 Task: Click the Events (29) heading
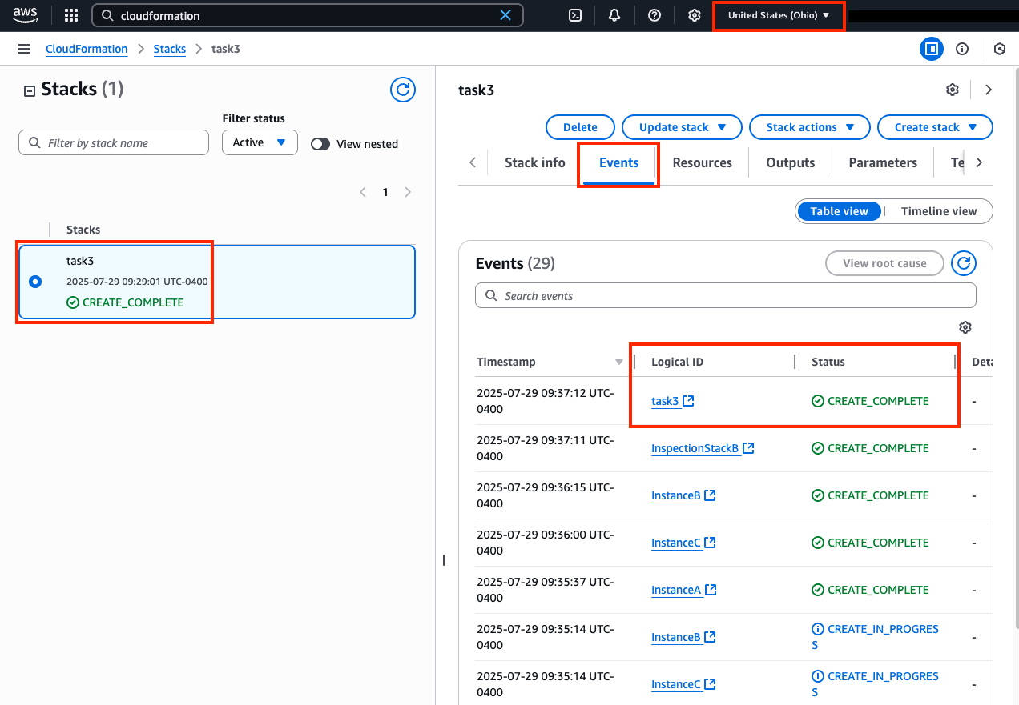coord(515,263)
